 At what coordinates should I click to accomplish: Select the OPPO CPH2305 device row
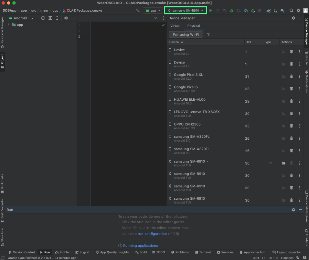coord(235,126)
